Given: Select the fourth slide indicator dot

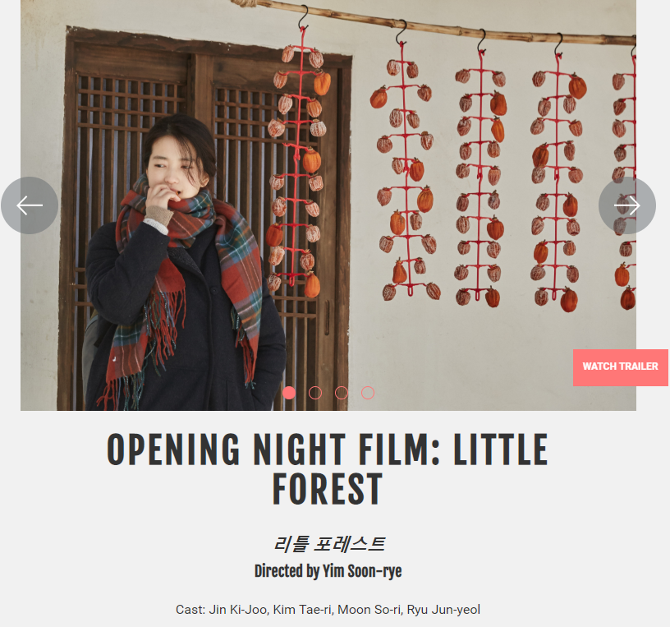Looking at the screenshot, I should 368,393.
